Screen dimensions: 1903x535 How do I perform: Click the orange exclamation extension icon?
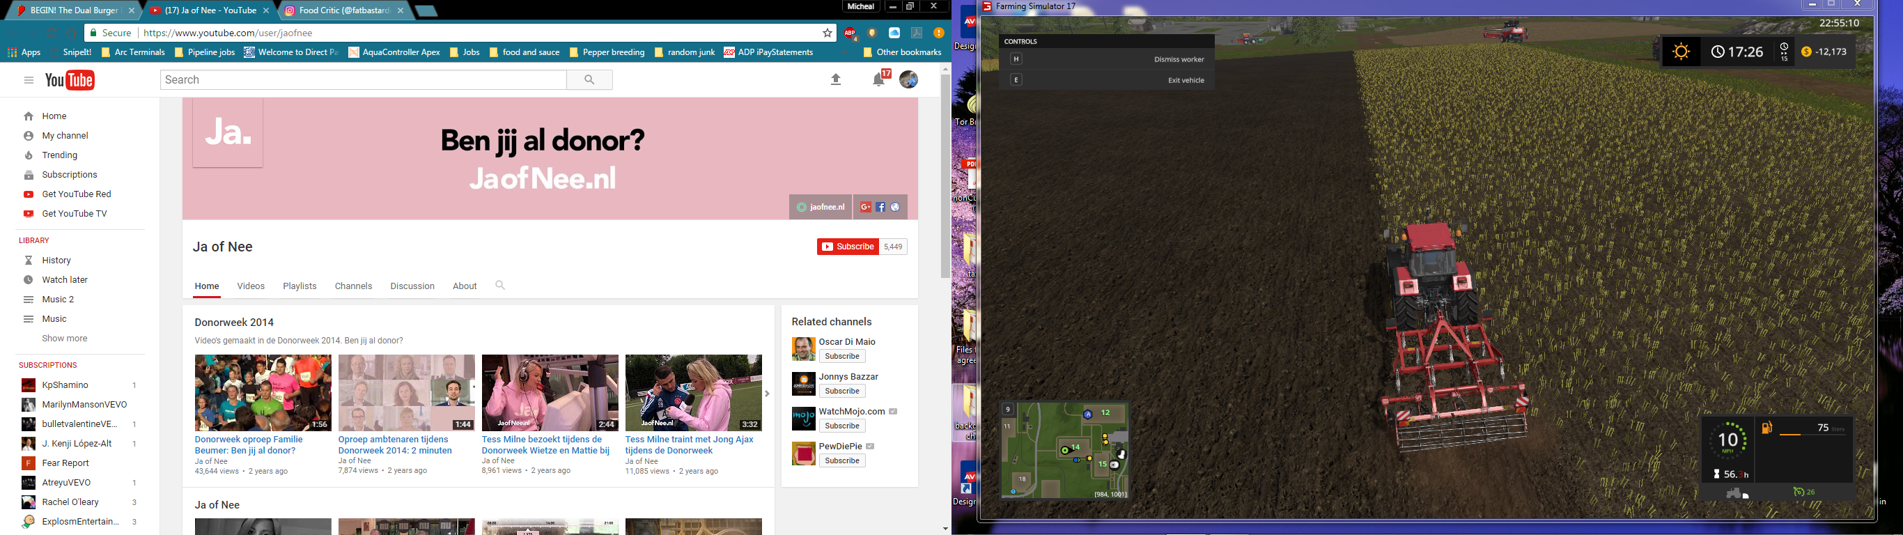pos(939,33)
